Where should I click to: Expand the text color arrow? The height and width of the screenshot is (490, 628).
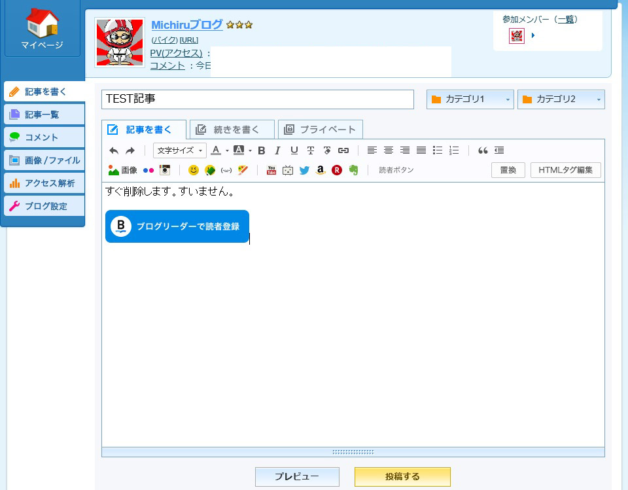[227, 150]
